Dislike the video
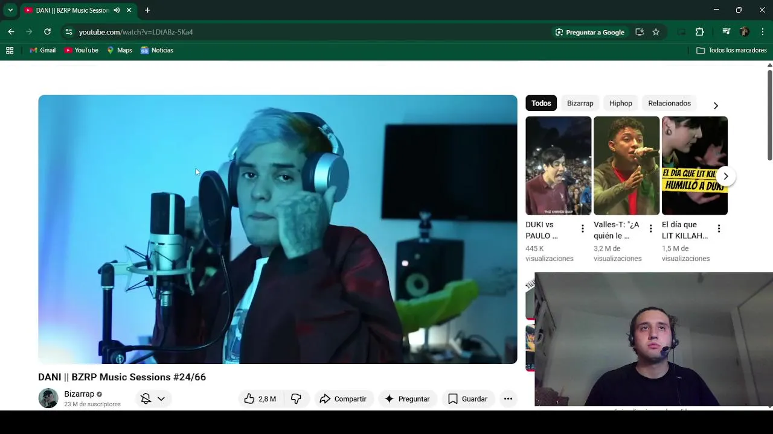Viewport: 773px width, 434px height. (296, 398)
